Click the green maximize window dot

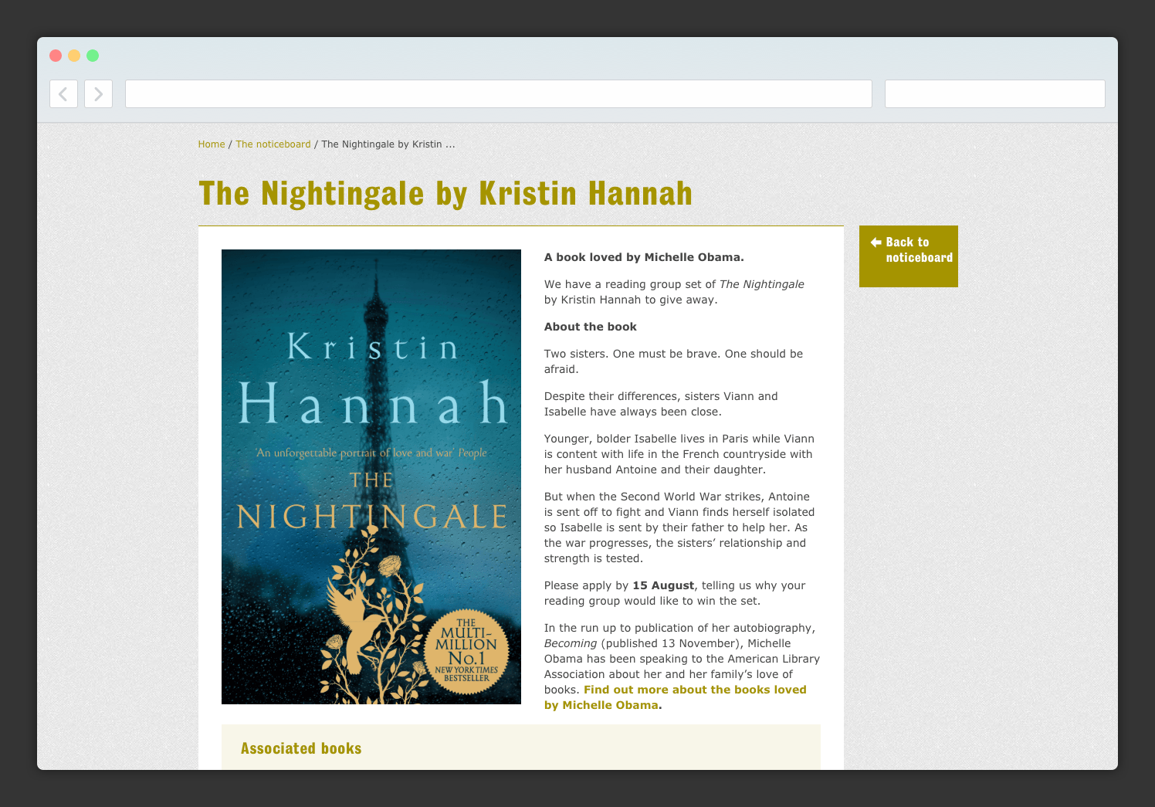pos(93,56)
